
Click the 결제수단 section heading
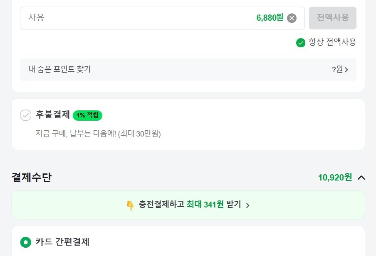click(32, 178)
